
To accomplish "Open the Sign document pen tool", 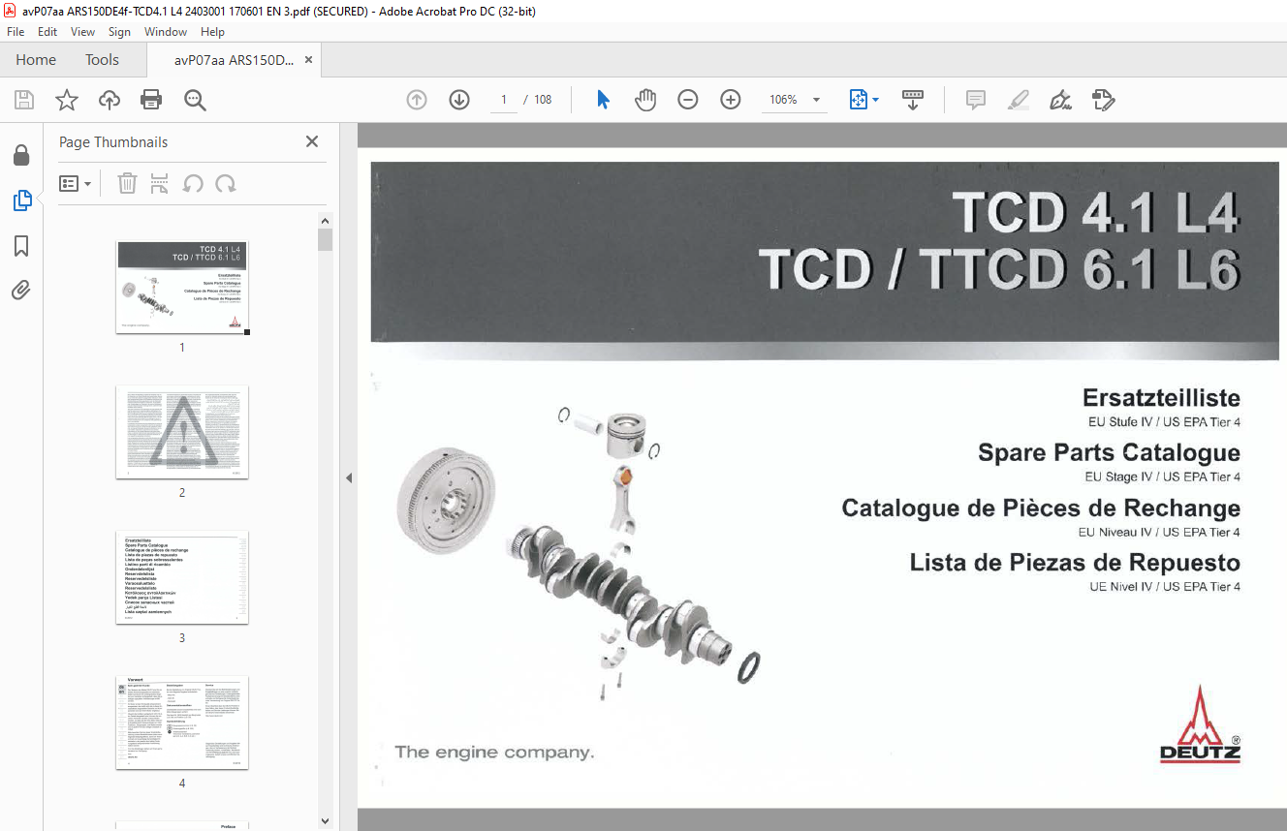I will click(1060, 100).
